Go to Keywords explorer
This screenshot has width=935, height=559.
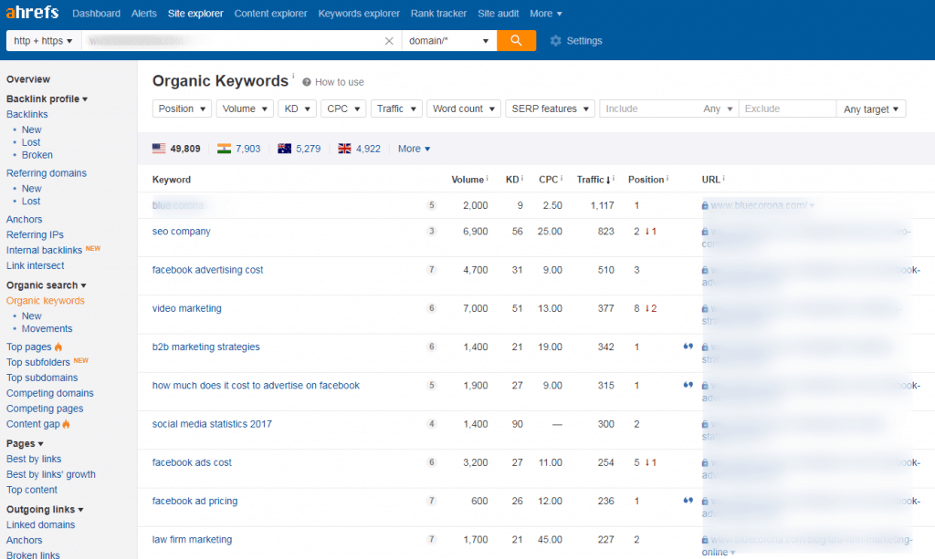pyautogui.click(x=359, y=13)
